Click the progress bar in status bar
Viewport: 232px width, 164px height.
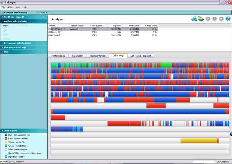(204, 162)
